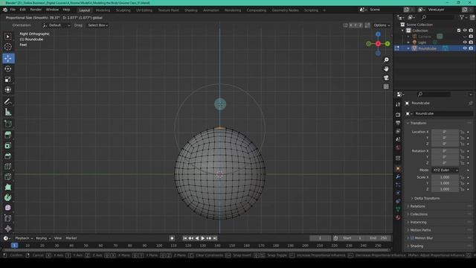The width and height of the screenshot is (476, 268).
Task: Select the Poly Build tool
Action: click(8, 187)
